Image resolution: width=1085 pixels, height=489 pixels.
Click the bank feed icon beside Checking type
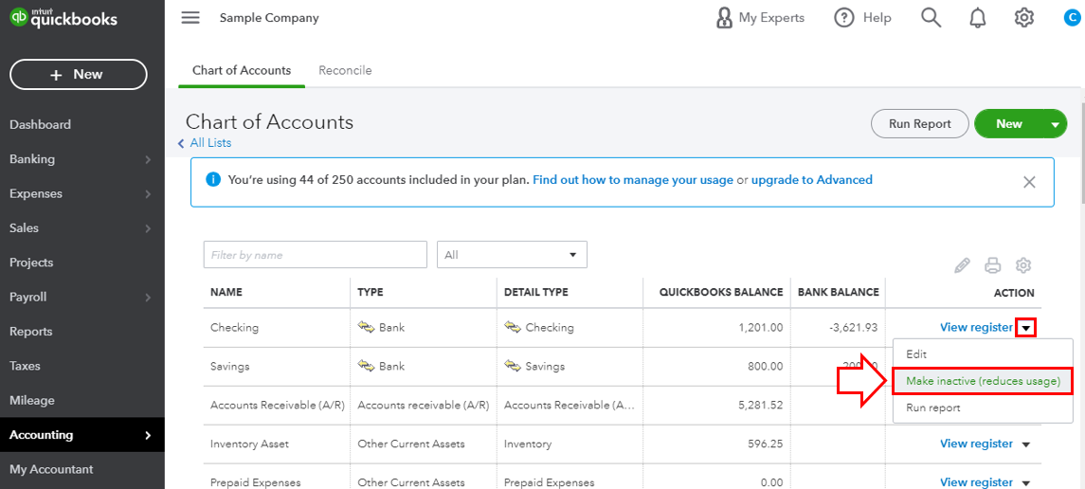point(366,327)
